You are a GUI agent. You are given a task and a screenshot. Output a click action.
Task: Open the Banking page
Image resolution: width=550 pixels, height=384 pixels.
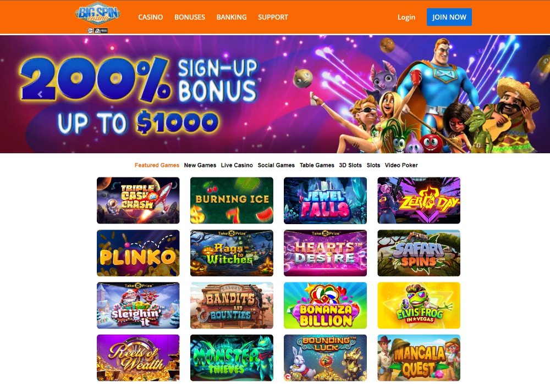(x=232, y=17)
